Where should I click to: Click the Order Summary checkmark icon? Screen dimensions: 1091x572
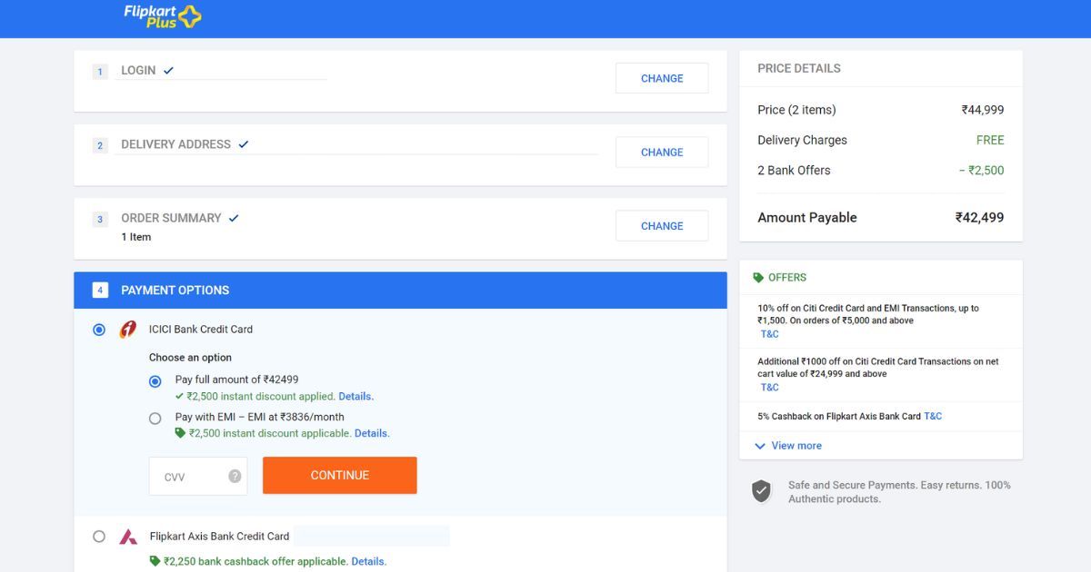234,218
